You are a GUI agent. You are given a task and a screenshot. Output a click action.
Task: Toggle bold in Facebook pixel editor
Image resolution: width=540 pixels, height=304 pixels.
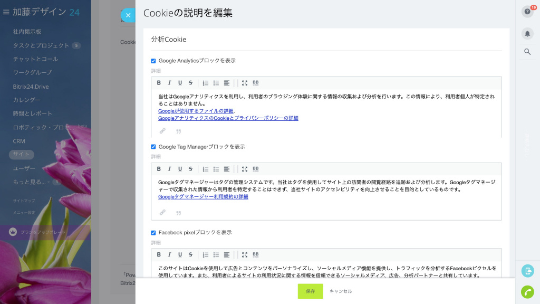(x=159, y=255)
